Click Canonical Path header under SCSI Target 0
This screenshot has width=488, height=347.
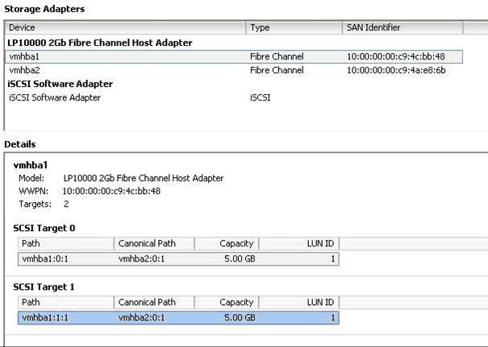pos(147,243)
